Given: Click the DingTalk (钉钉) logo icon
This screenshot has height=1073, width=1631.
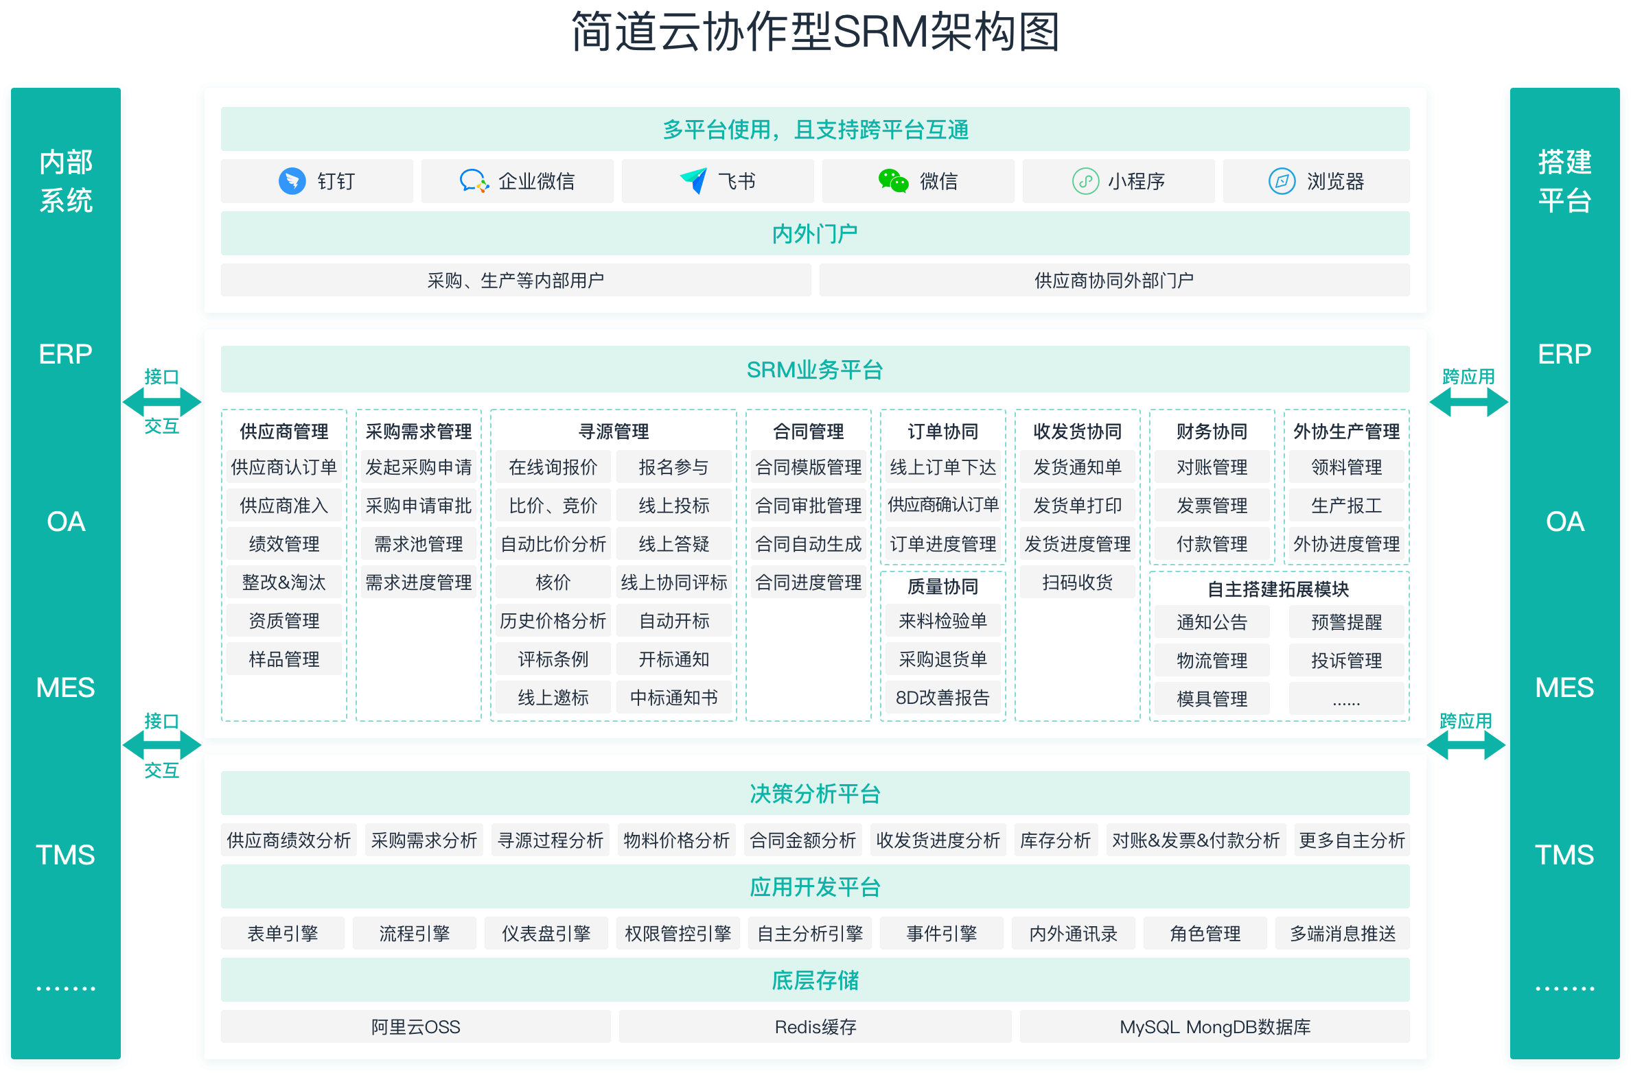Looking at the screenshot, I should (292, 181).
